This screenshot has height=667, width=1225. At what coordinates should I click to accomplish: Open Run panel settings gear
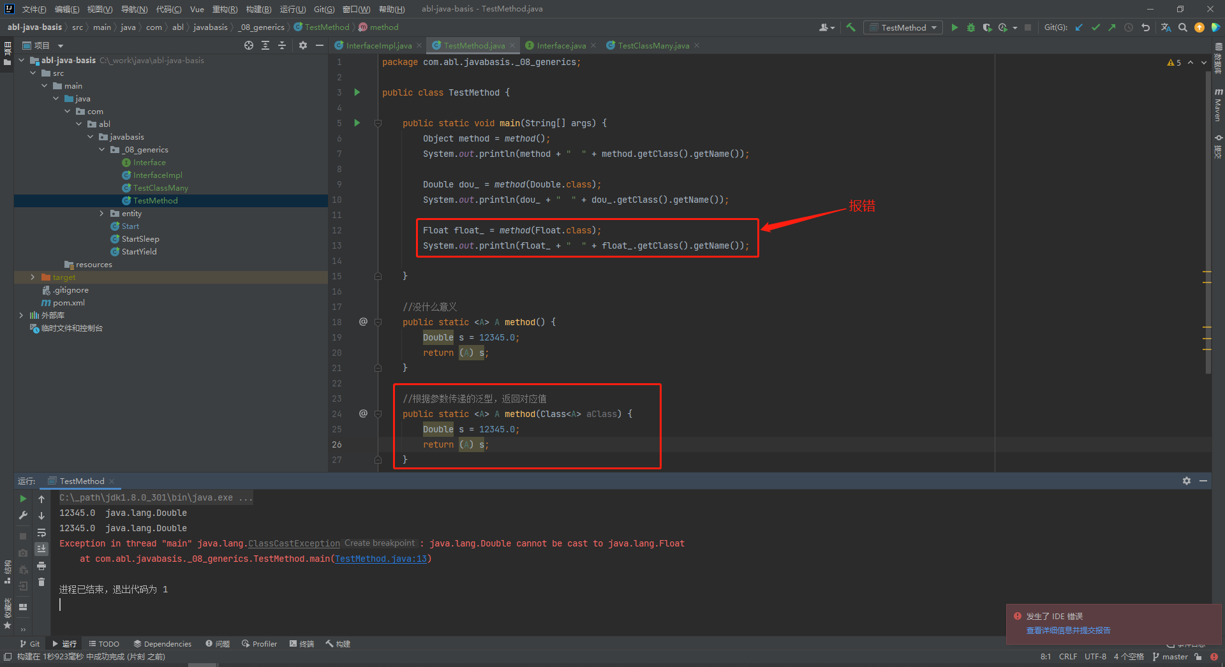1187,481
